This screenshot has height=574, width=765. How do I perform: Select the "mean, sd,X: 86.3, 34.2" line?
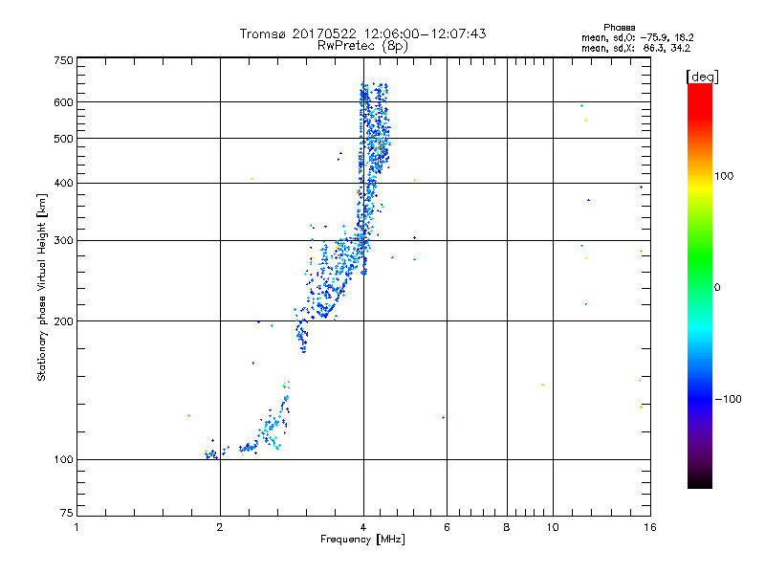pyautogui.click(x=636, y=48)
